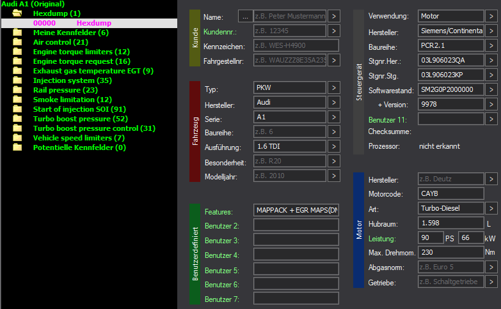This screenshot has height=309, width=501.
Task: Click the Injection system folder icon
Action: (17, 80)
